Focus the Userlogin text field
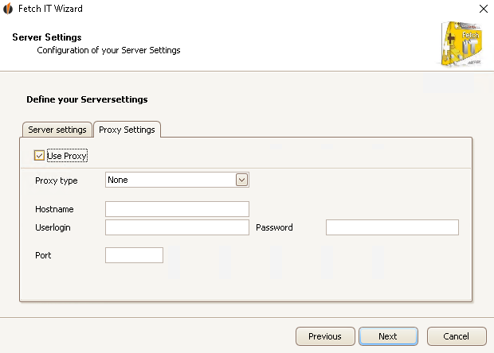The image size is (494, 353). 177,227
